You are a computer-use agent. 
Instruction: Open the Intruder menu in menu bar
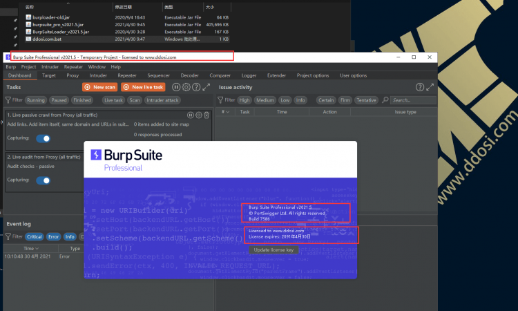[50, 67]
